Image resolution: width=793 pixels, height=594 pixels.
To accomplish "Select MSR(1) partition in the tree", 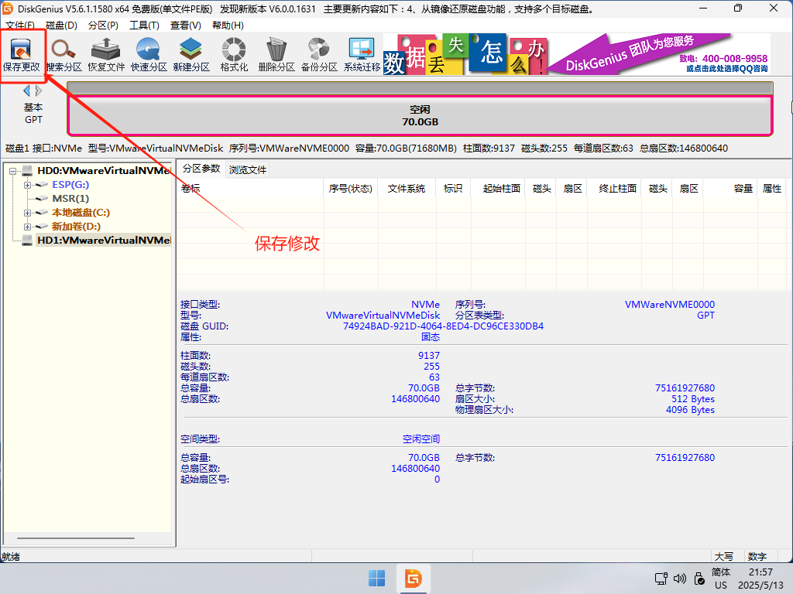I will coord(70,199).
